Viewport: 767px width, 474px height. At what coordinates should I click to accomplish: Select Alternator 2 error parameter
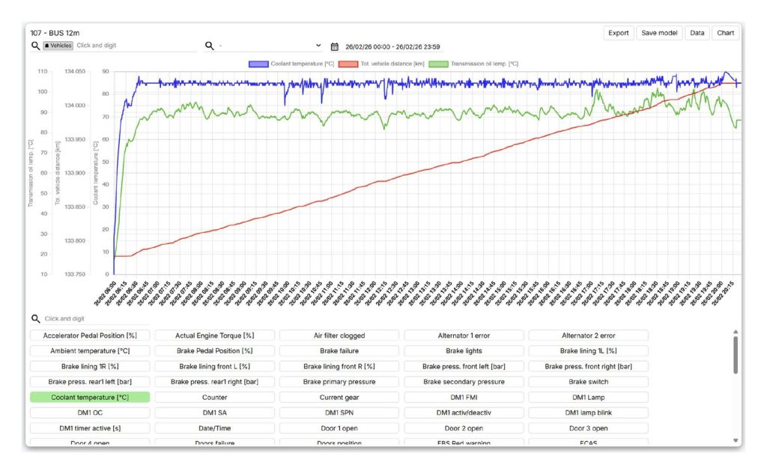tap(589, 335)
